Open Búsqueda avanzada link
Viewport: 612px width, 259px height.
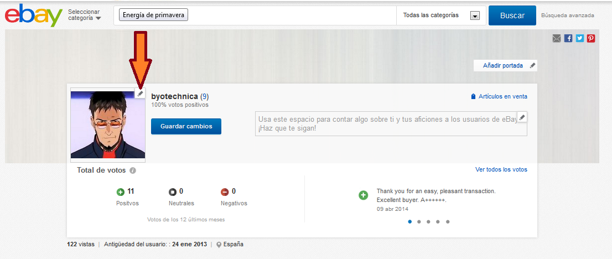click(567, 15)
